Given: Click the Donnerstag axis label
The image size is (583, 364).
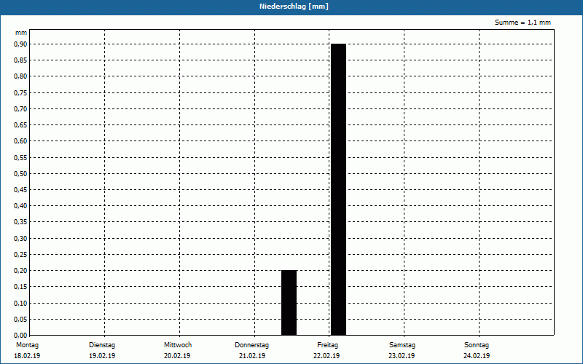Looking at the screenshot, I should click(251, 345).
